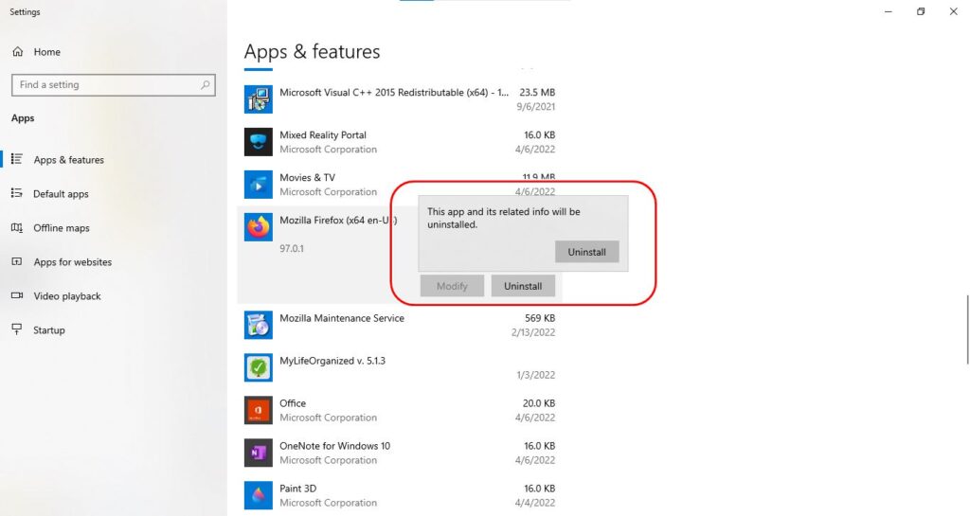Image resolution: width=970 pixels, height=516 pixels.
Task: Click the Firefox version 97.0.1 text
Action: coord(292,248)
